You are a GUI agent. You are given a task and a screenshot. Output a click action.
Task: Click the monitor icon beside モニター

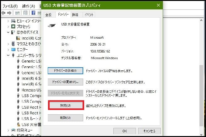13,50
